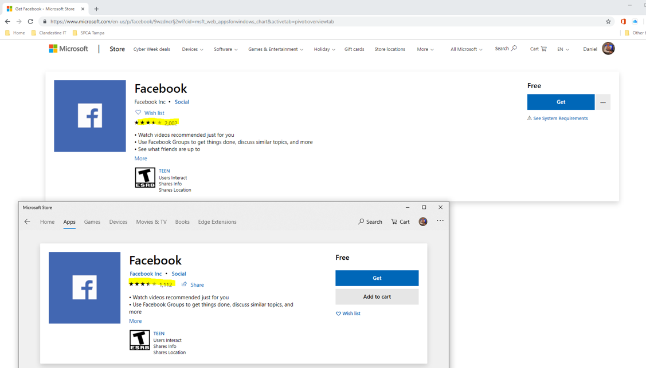Viewport: 646px width, 368px height.
Task: Expand the Software dropdown on the website
Action: click(x=225, y=49)
